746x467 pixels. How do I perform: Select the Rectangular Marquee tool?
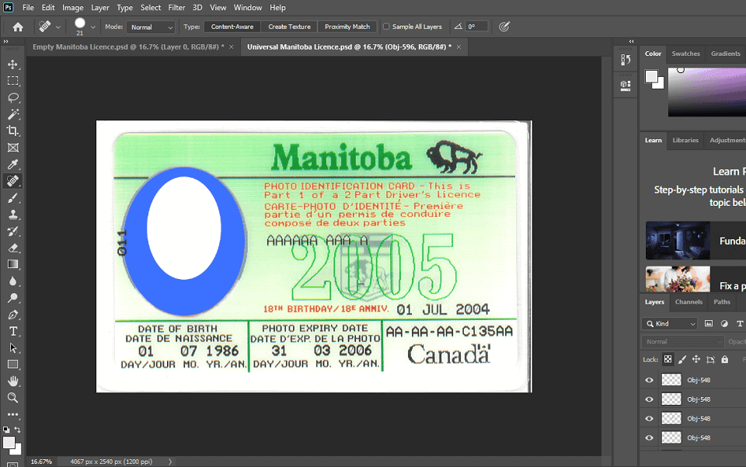pyautogui.click(x=12, y=81)
